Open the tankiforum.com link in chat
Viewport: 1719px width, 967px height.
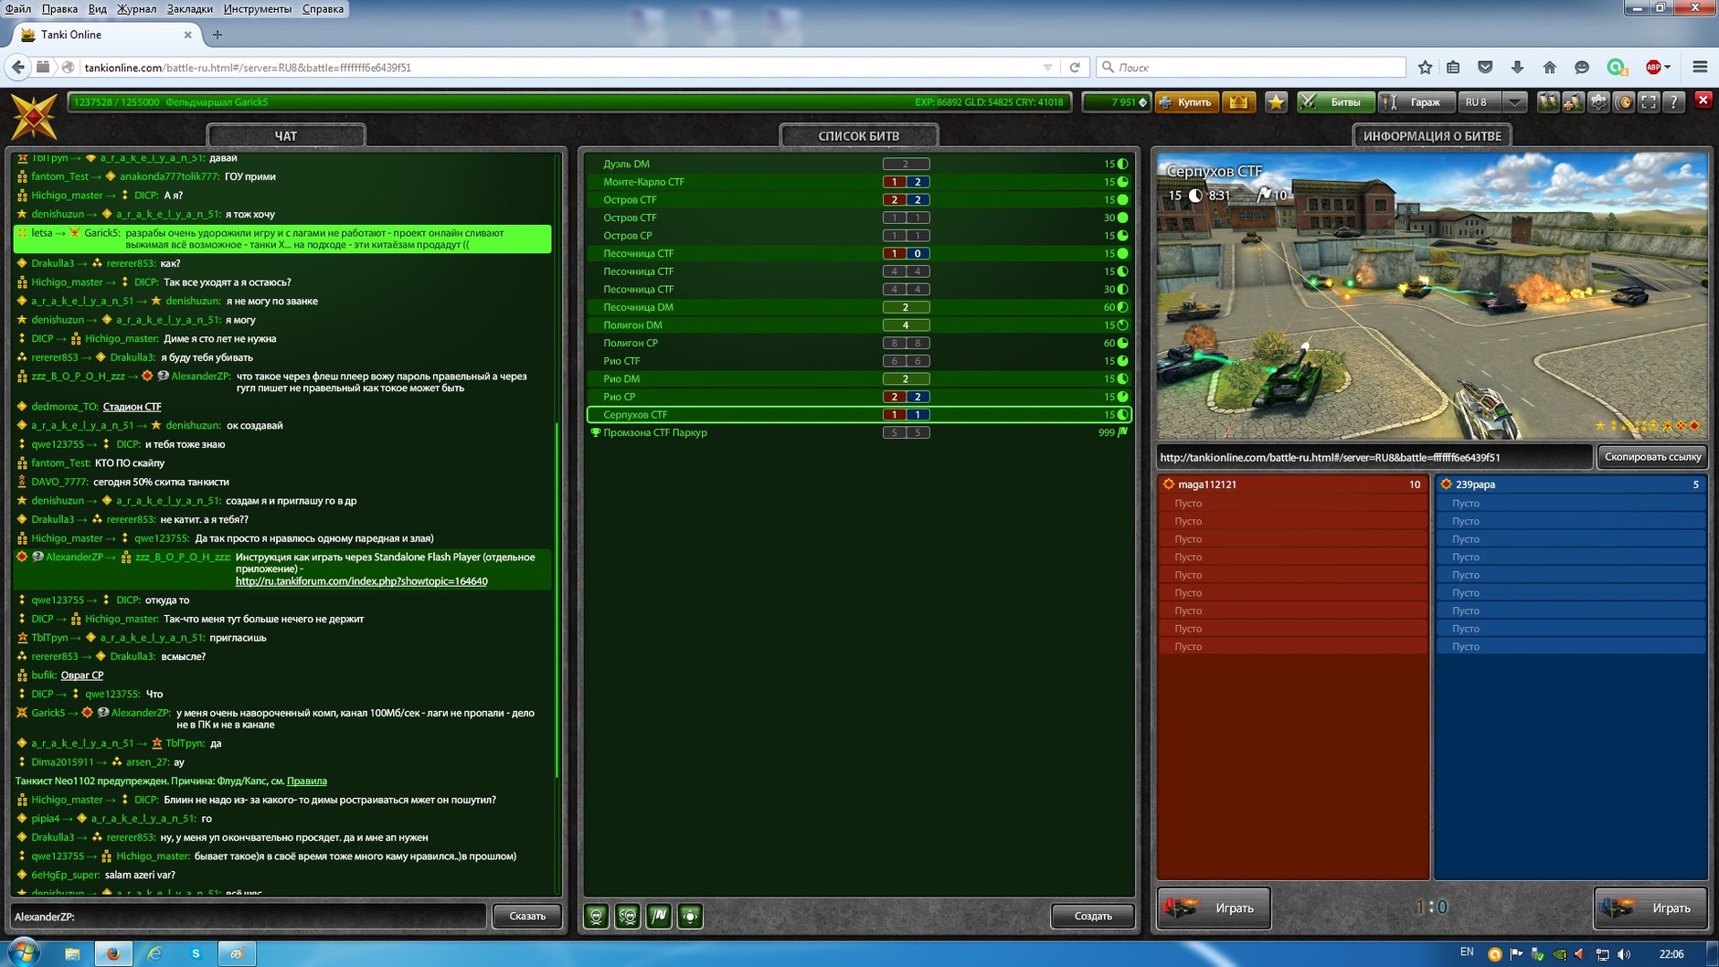(361, 581)
